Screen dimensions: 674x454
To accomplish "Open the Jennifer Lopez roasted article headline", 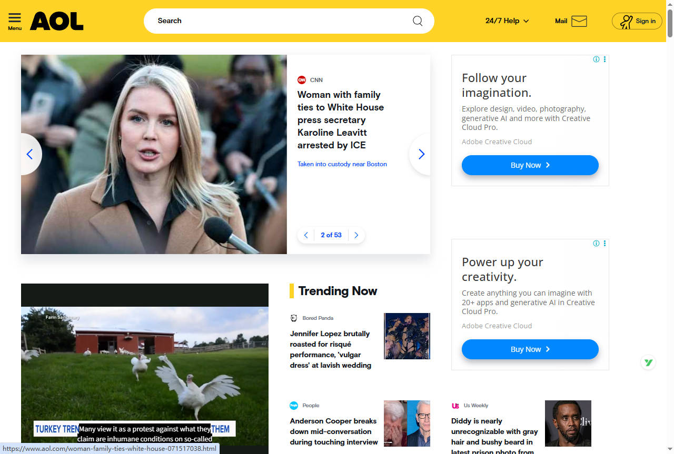I will [x=331, y=349].
